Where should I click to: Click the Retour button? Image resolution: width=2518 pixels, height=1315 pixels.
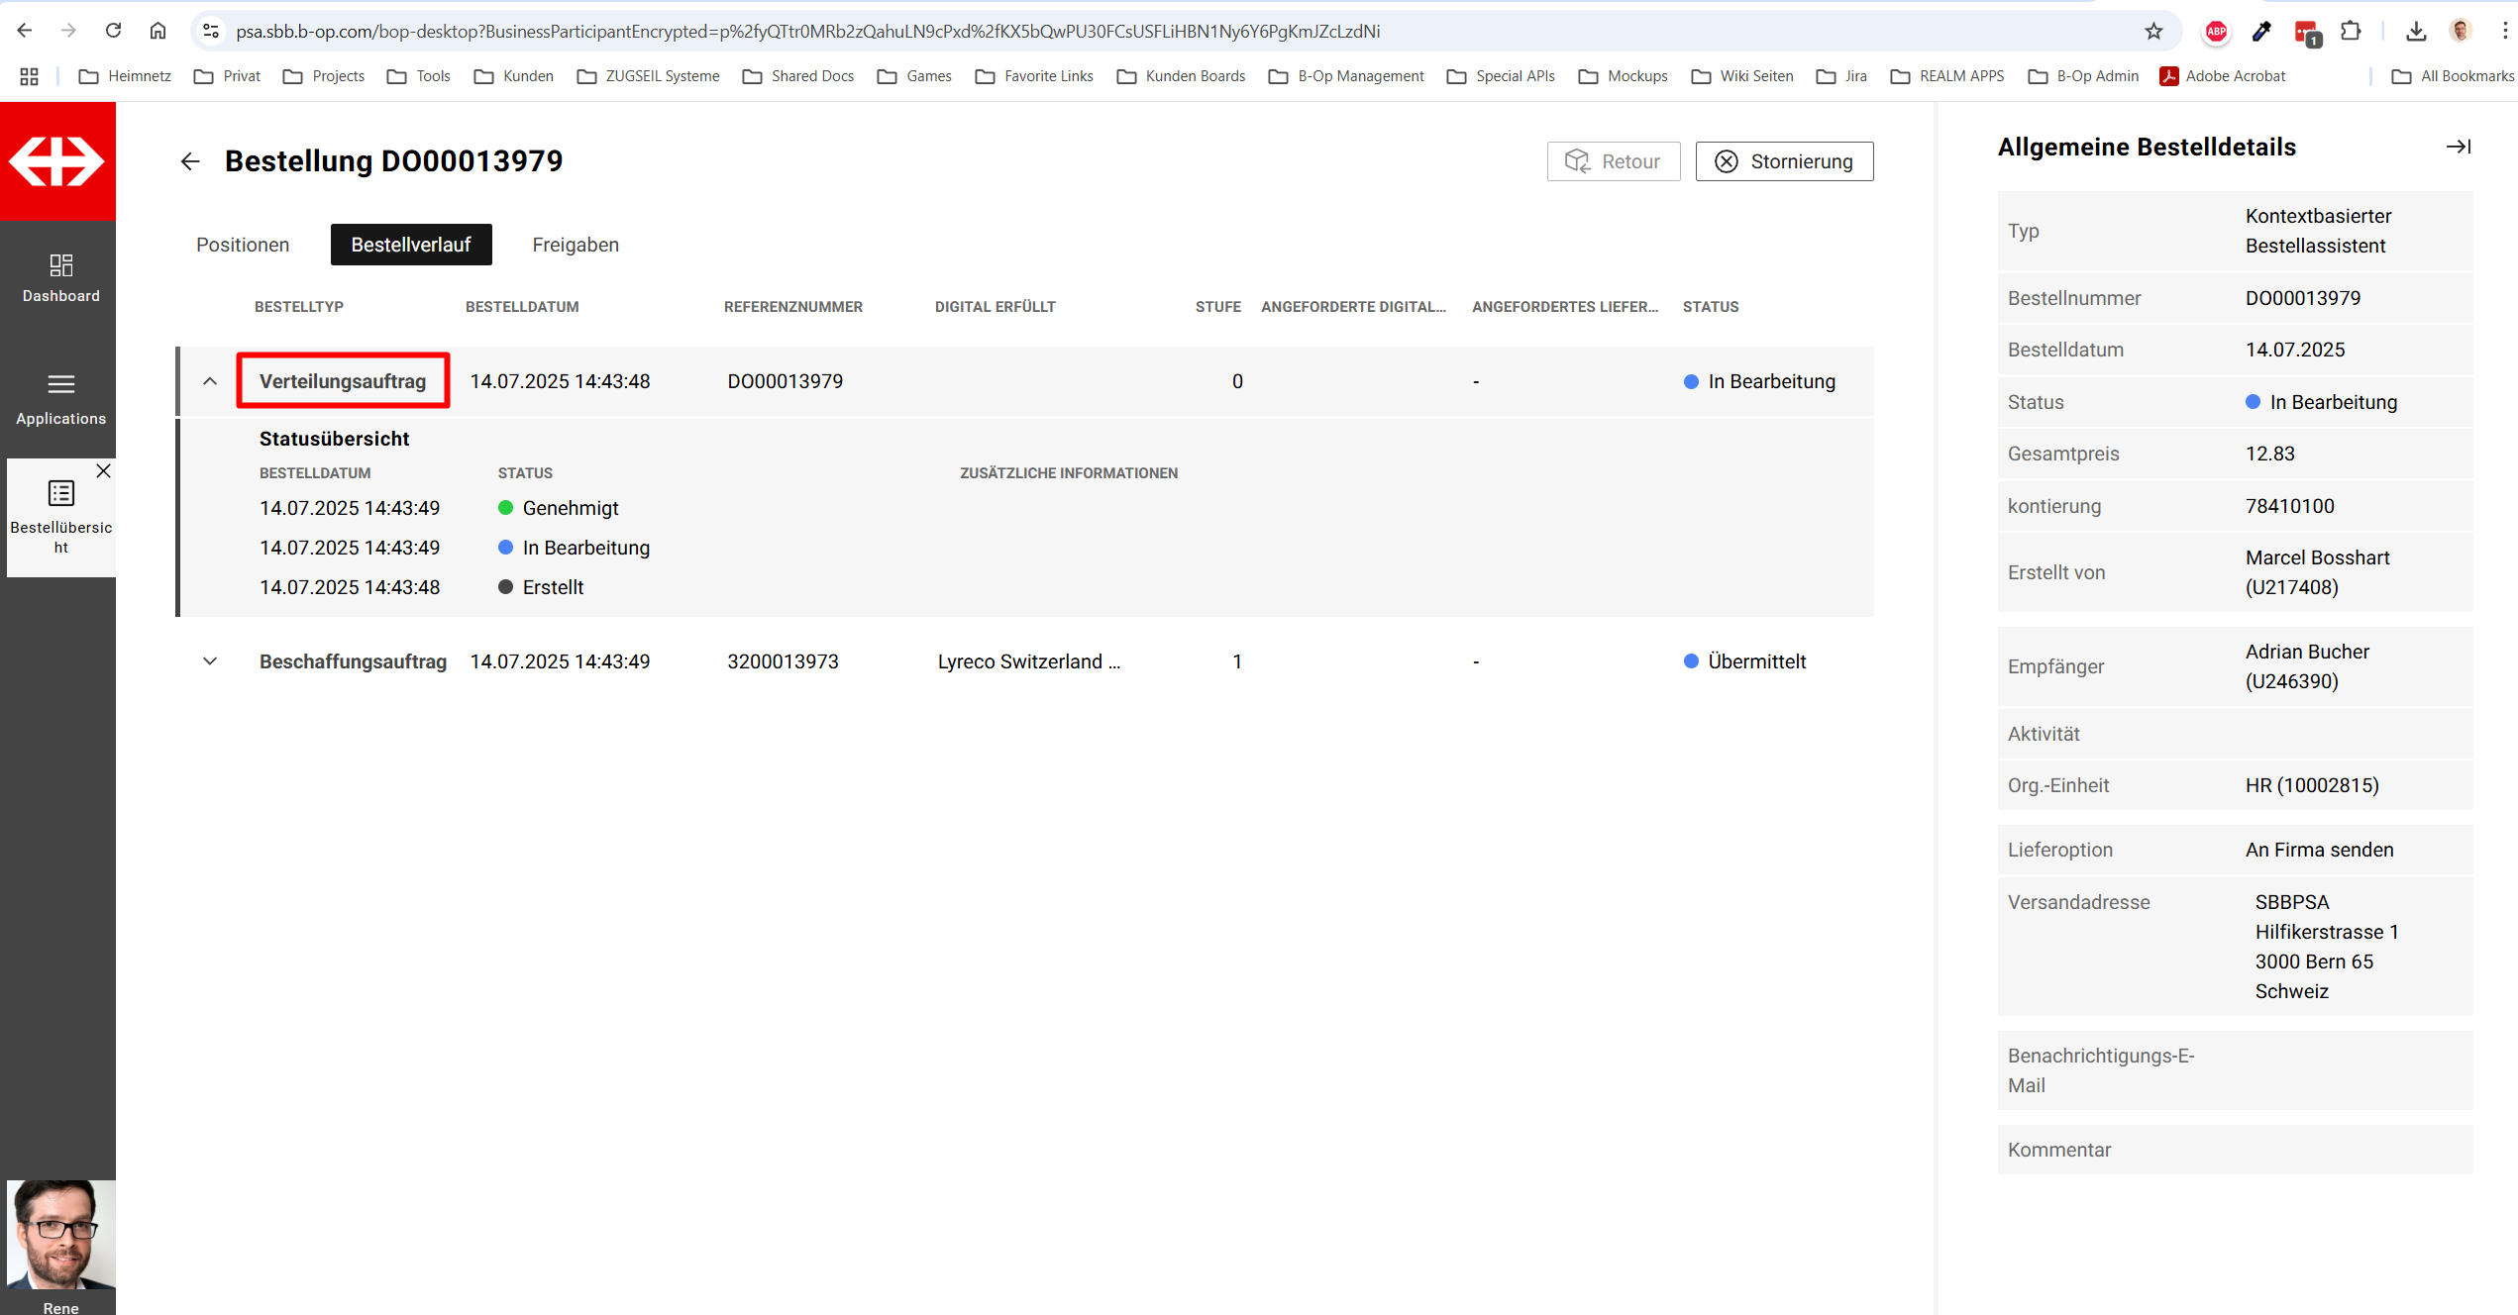pos(1613,161)
